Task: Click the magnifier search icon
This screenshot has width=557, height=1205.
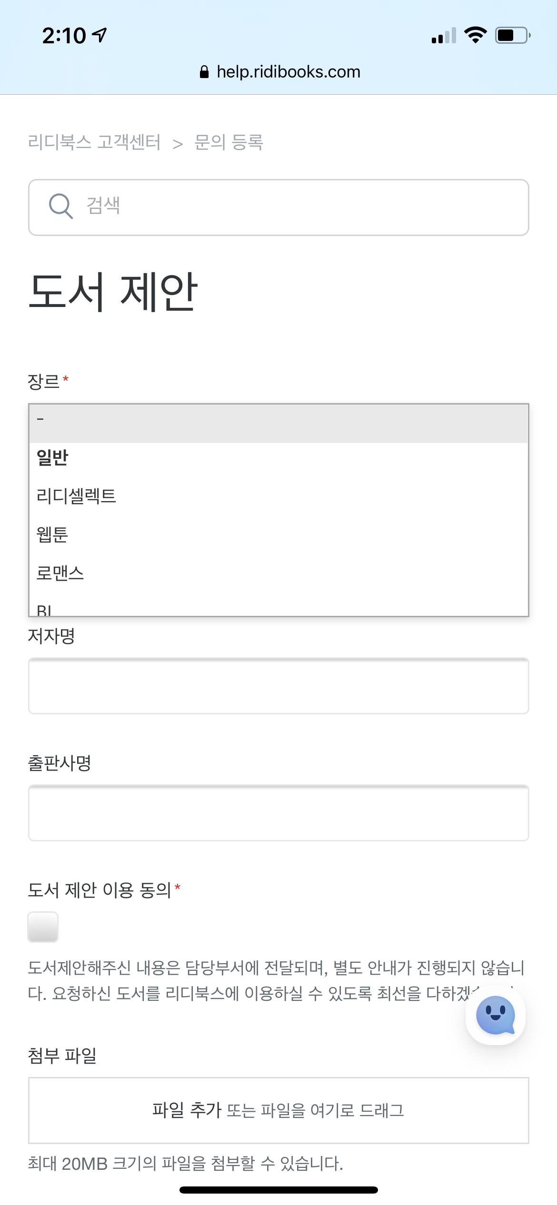Action: click(61, 206)
